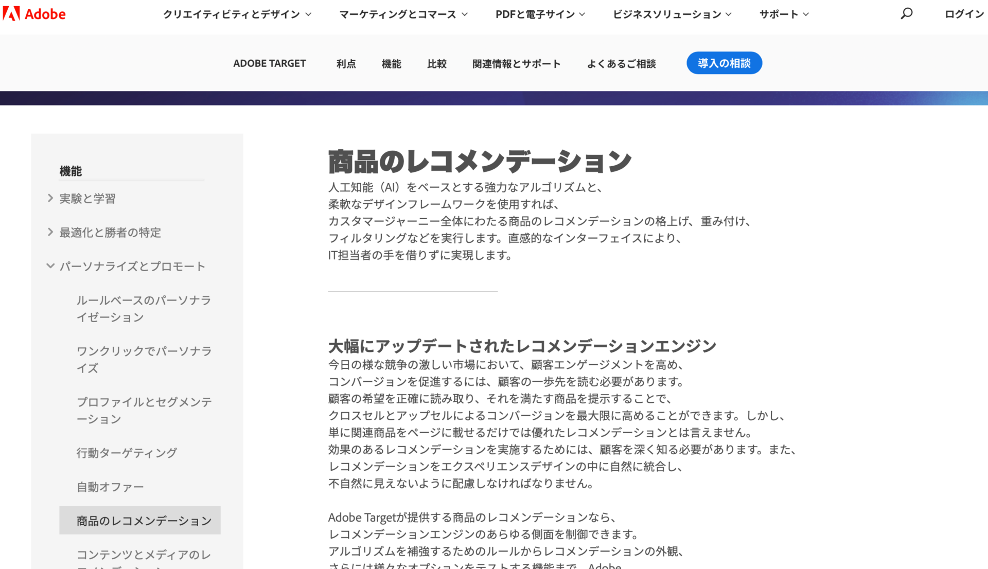This screenshot has height=569, width=988.
Task: Expand the 実験と学習 sidebar section
Action: pos(87,199)
